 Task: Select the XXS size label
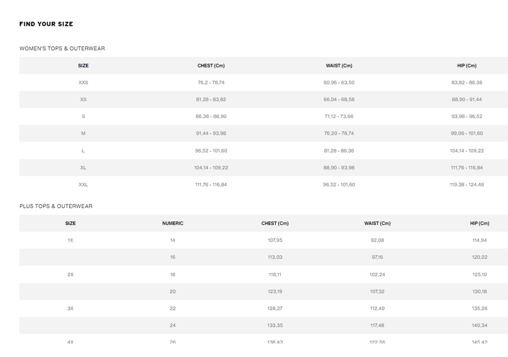coord(83,83)
